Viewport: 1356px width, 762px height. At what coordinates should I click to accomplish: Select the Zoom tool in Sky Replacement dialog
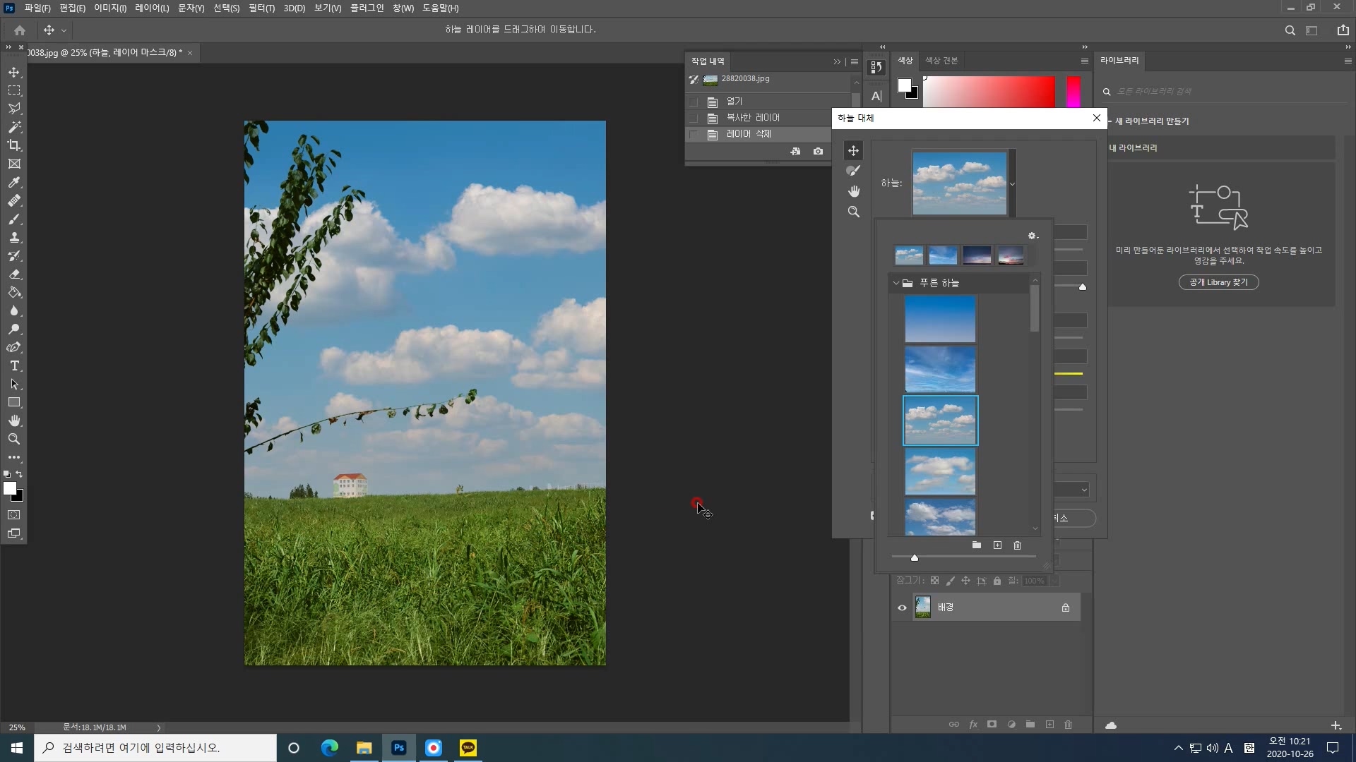point(853,212)
